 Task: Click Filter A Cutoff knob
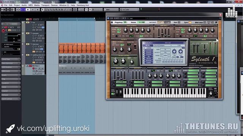(115, 49)
